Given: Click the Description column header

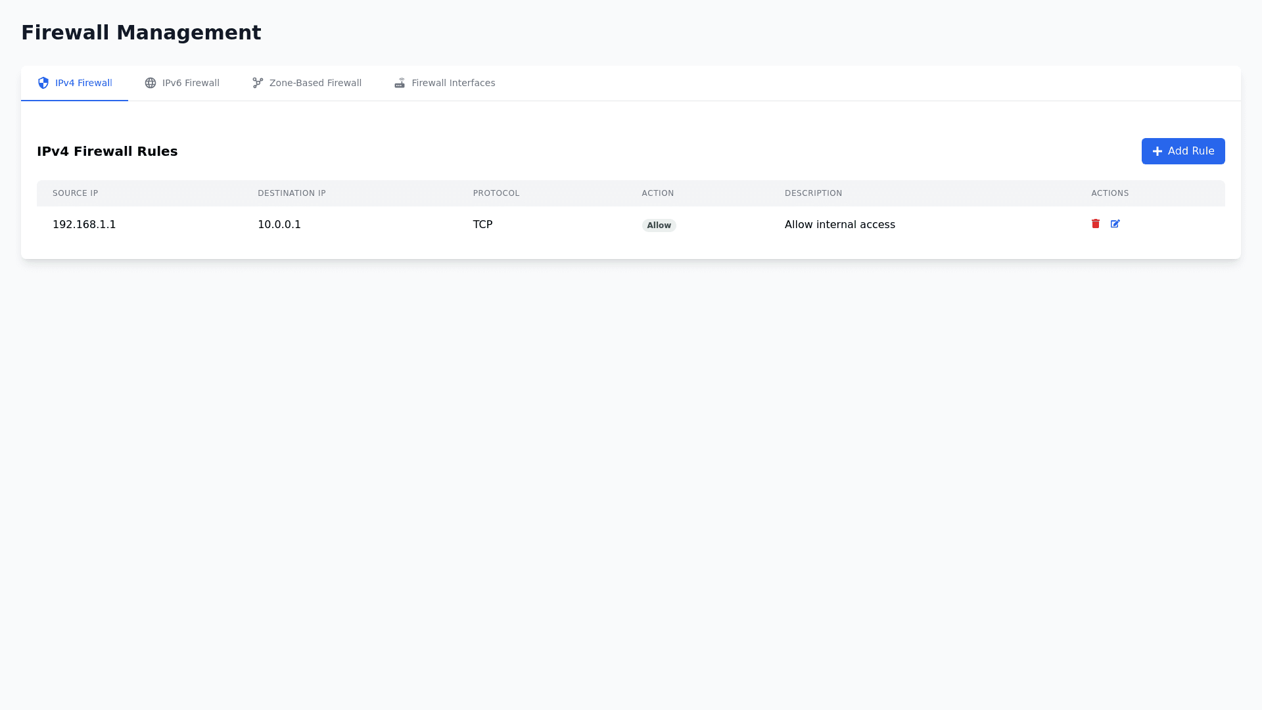Looking at the screenshot, I should point(813,193).
